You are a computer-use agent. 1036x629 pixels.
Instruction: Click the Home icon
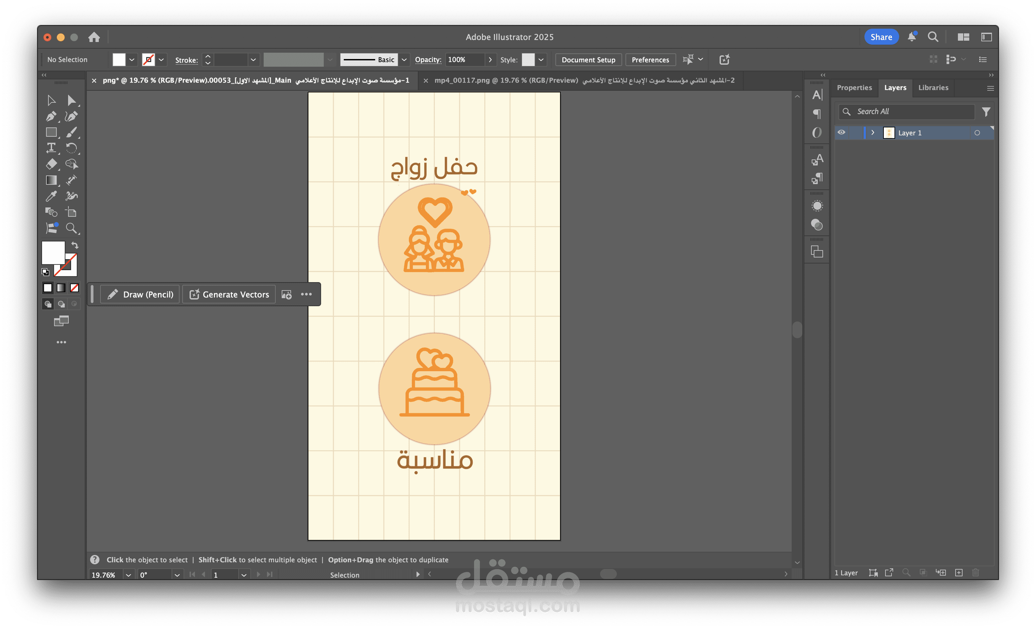[94, 37]
